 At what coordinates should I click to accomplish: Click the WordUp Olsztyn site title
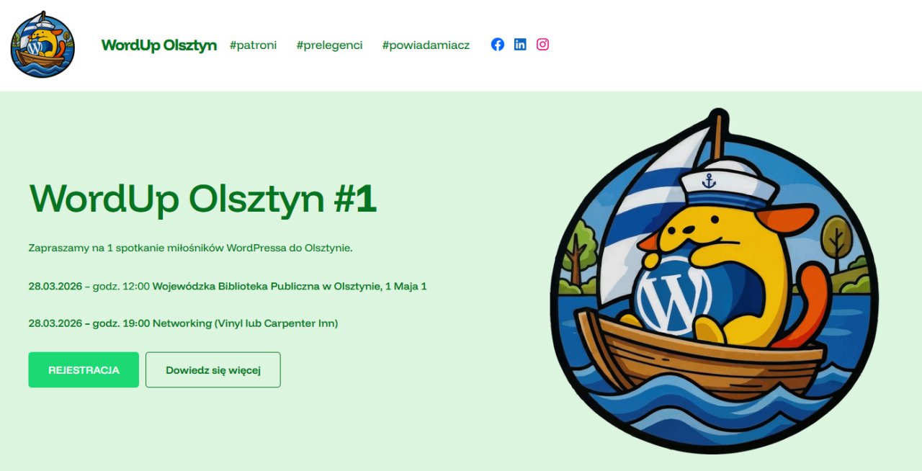159,45
